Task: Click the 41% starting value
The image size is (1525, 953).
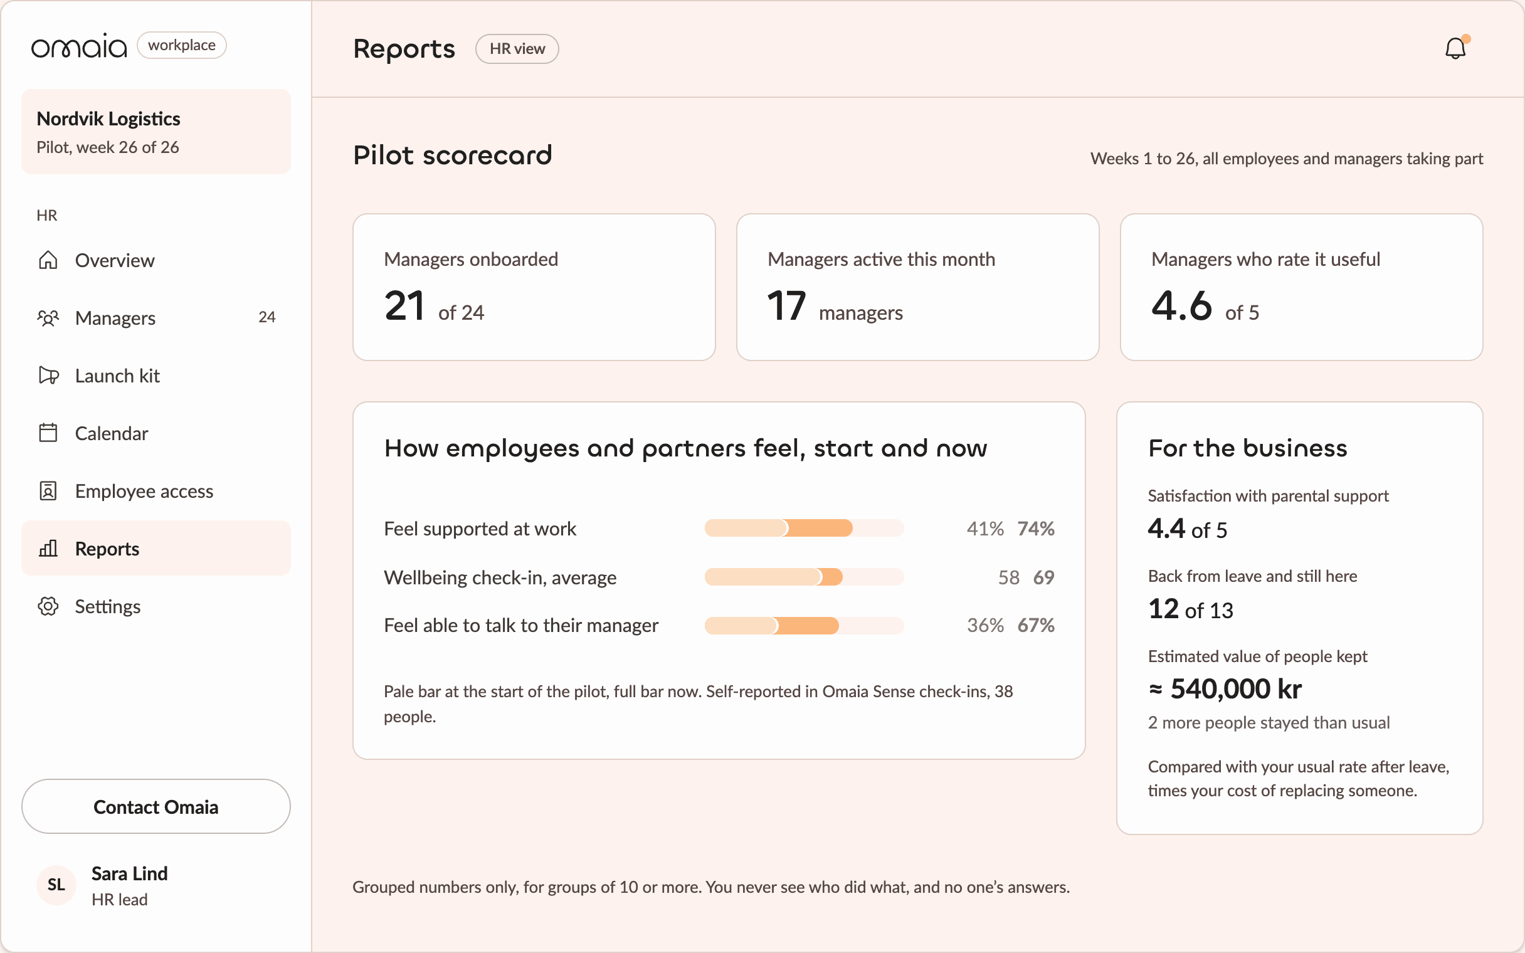Action: tap(985, 528)
